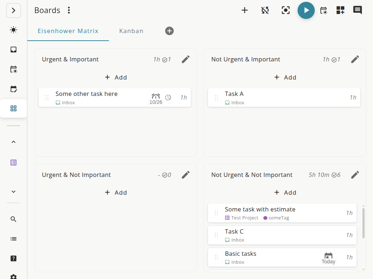Open the chat notes icon in the top right
This screenshot has height=279, width=373.
(x=357, y=10)
